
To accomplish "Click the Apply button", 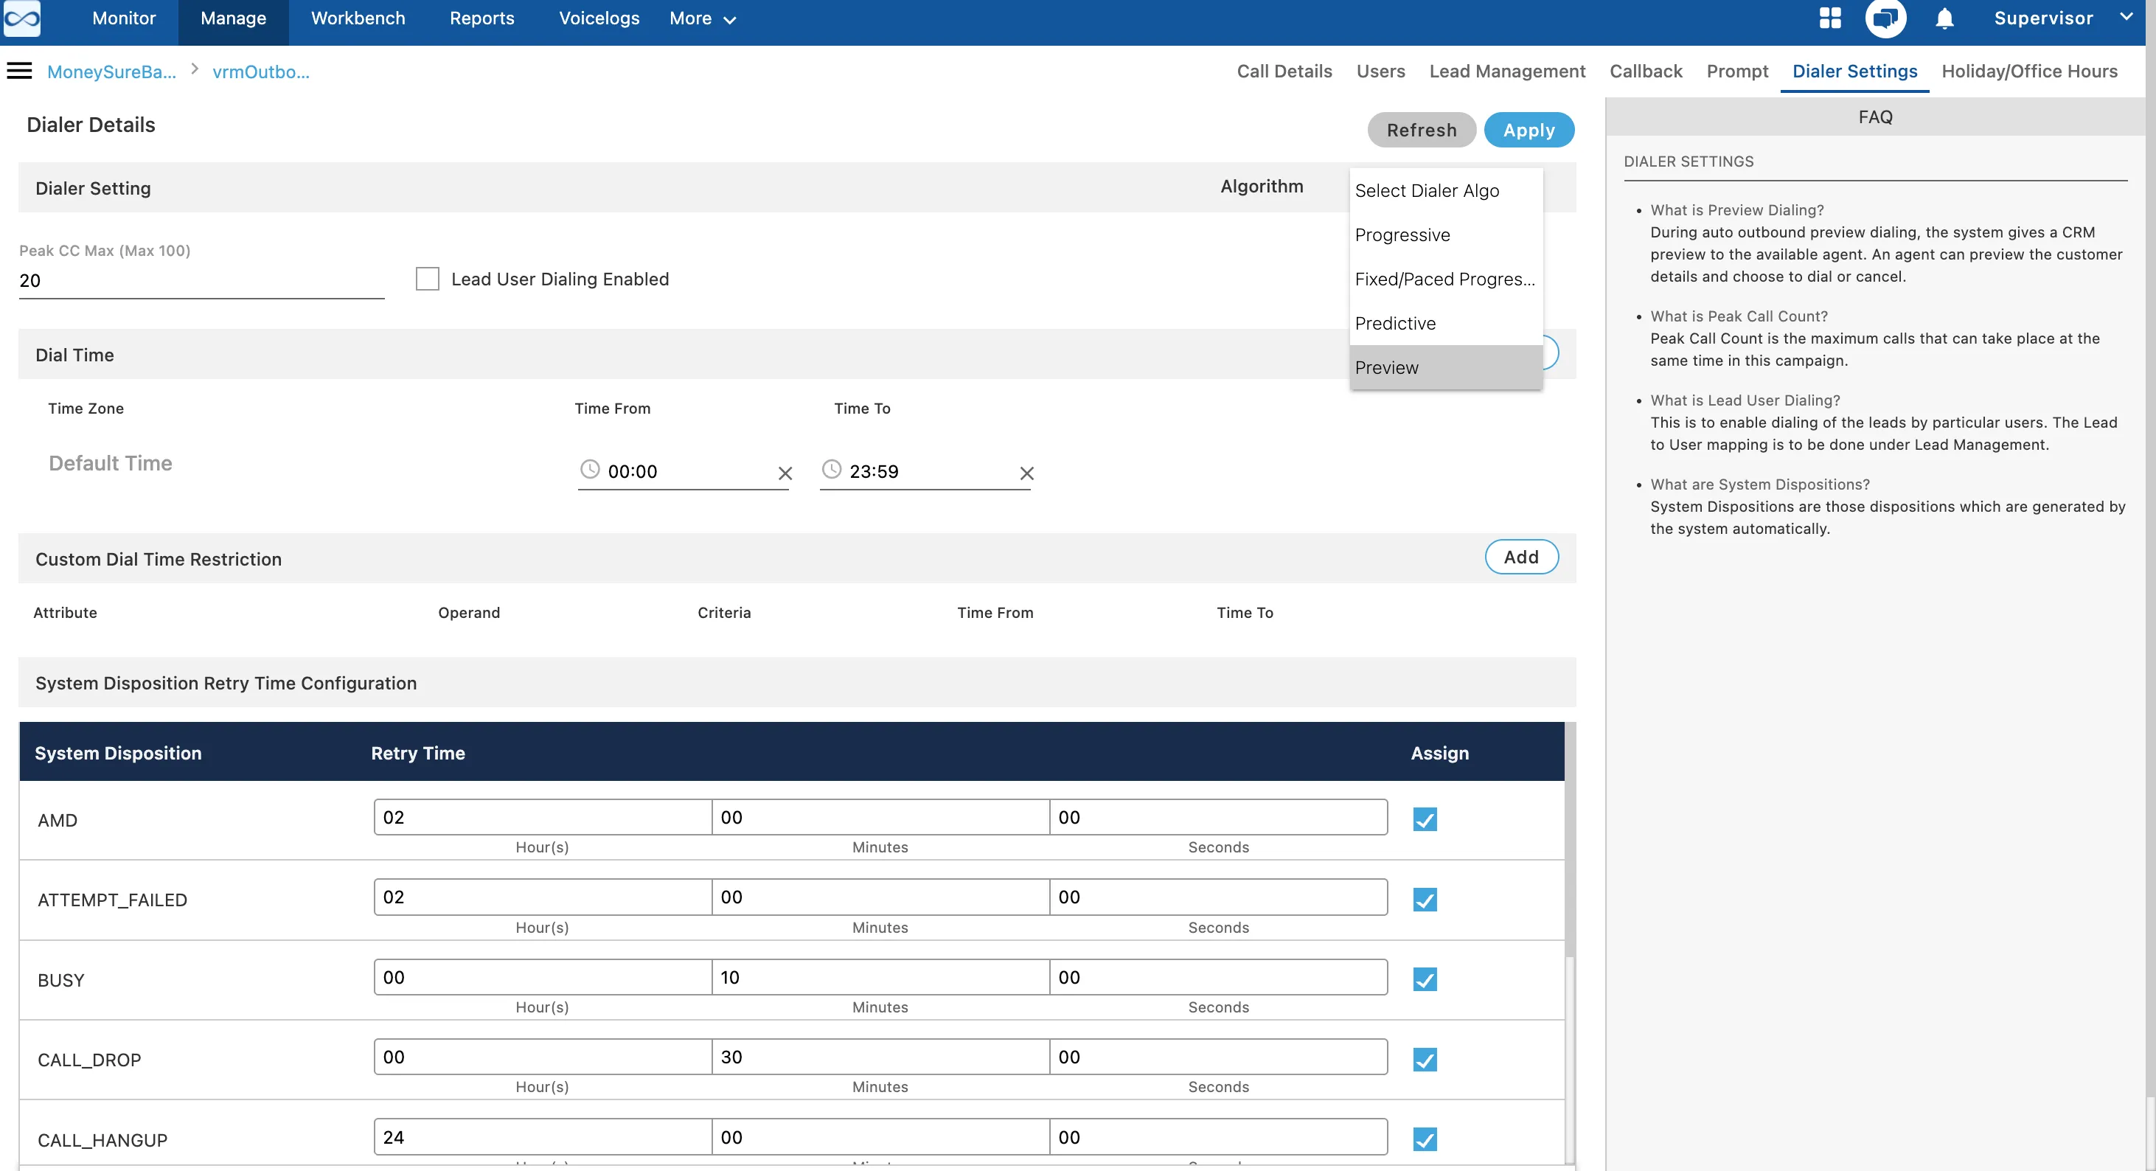I will [x=1529, y=130].
